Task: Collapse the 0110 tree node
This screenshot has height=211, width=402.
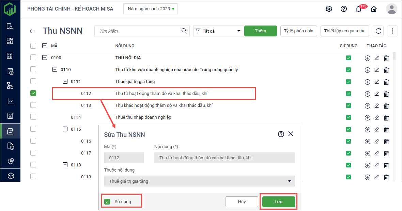Action: [55, 70]
